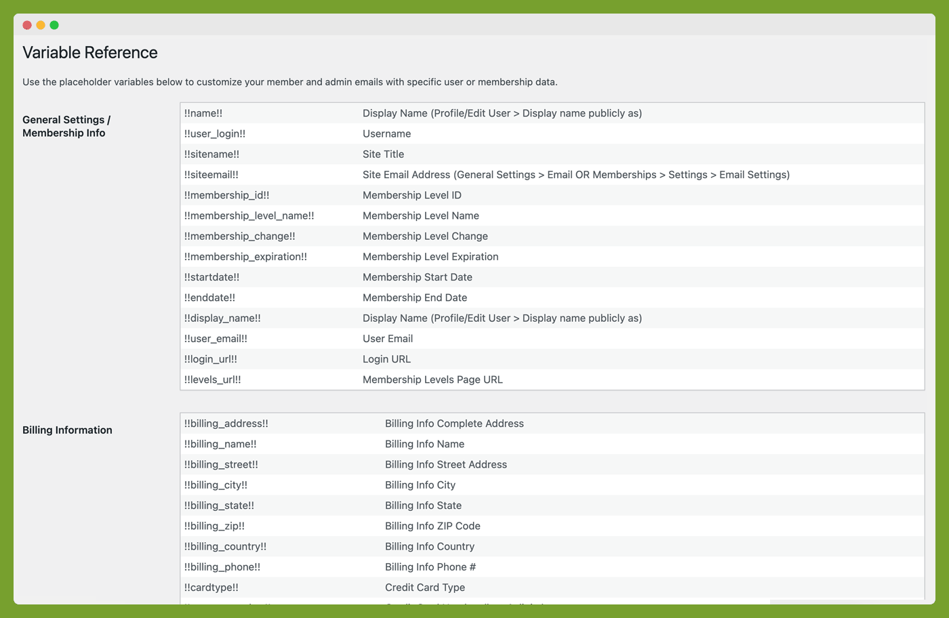Click the Username description text

click(386, 133)
